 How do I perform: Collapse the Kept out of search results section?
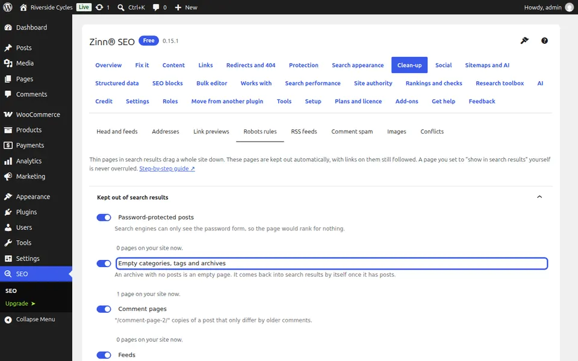point(539,197)
